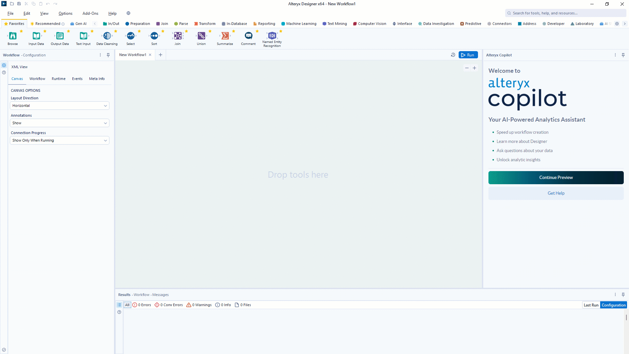The height and width of the screenshot is (354, 629).
Task: Open the Machine Learning tool category
Action: click(299, 24)
